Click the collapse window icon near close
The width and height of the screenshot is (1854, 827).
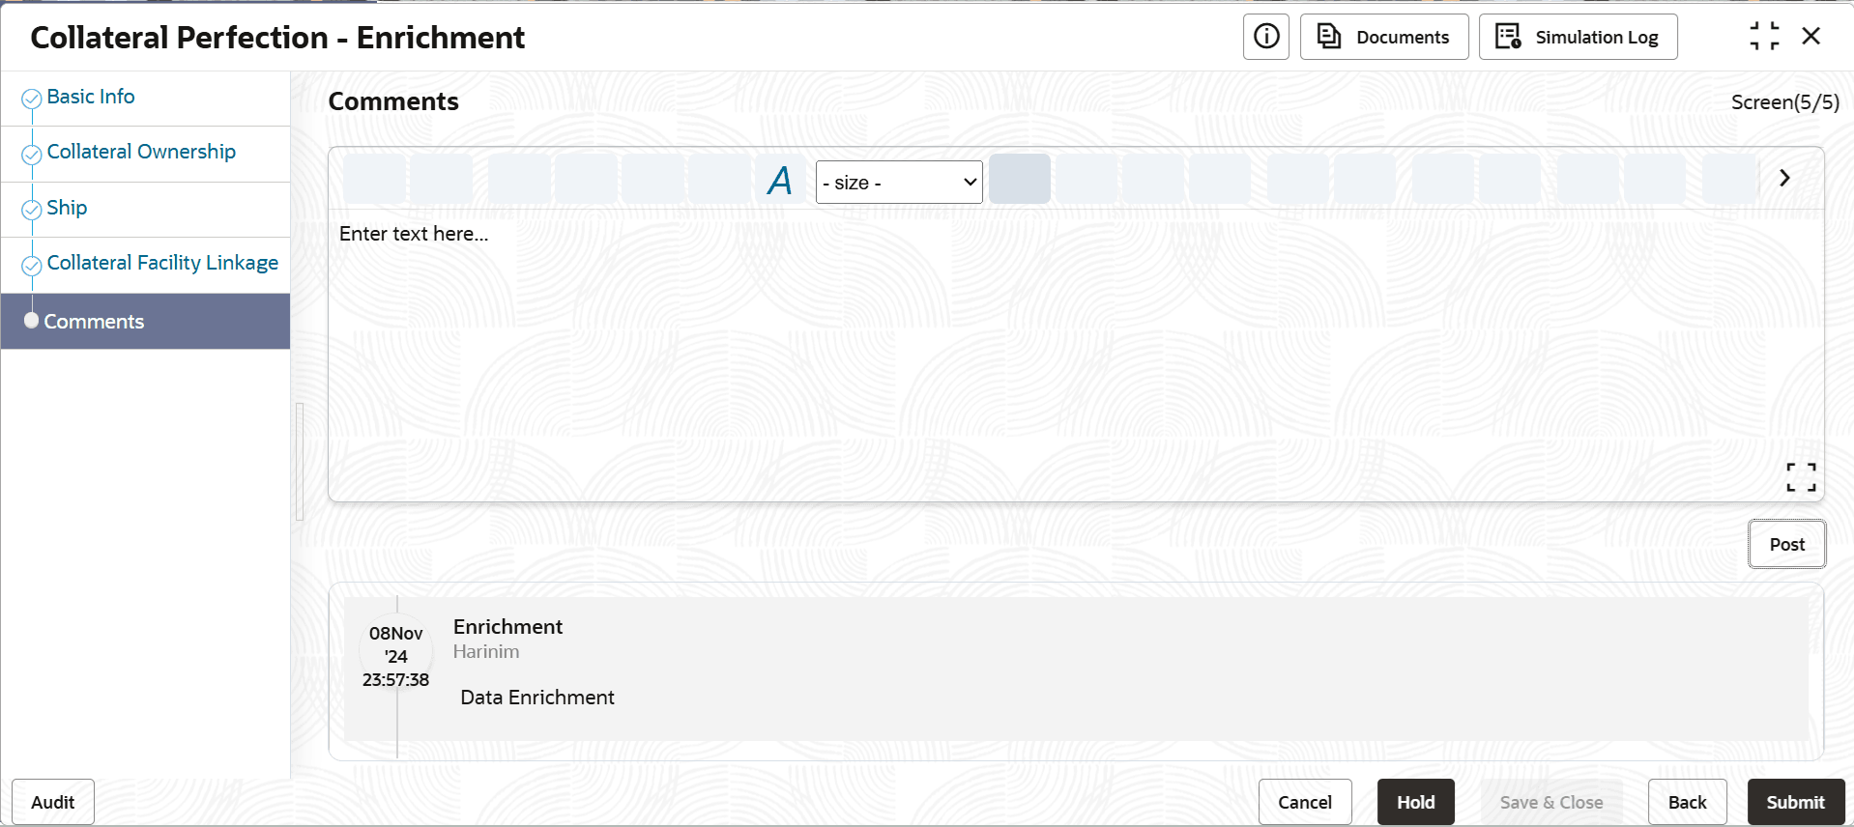click(1764, 37)
